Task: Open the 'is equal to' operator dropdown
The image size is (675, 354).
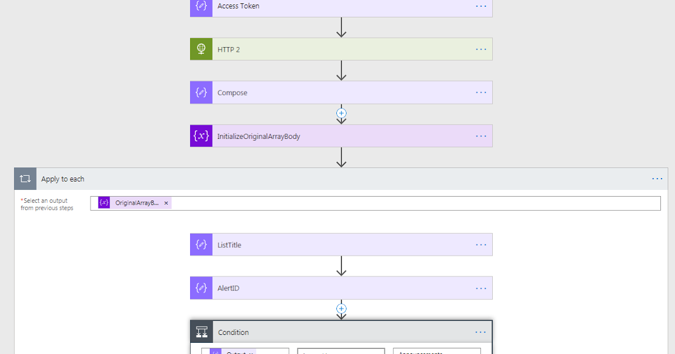Action: coord(340,351)
